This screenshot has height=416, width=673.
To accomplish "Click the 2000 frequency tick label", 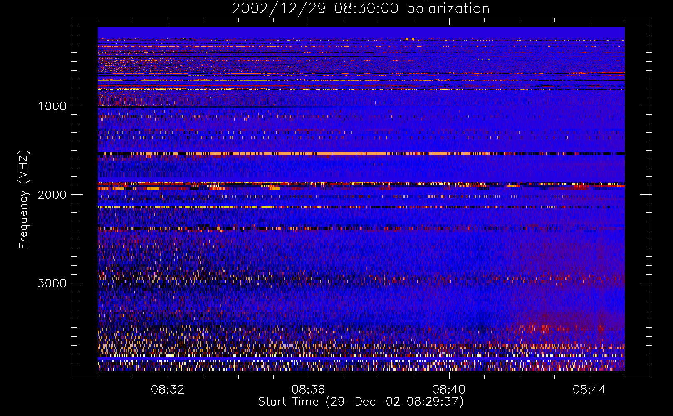I will pyautogui.click(x=52, y=195).
